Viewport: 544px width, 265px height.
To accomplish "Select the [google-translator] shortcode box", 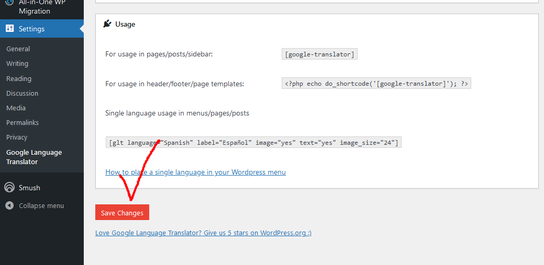I will [x=319, y=54].
